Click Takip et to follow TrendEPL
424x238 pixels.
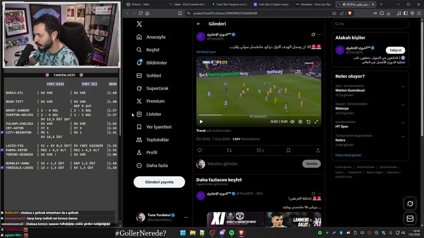click(x=395, y=50)
